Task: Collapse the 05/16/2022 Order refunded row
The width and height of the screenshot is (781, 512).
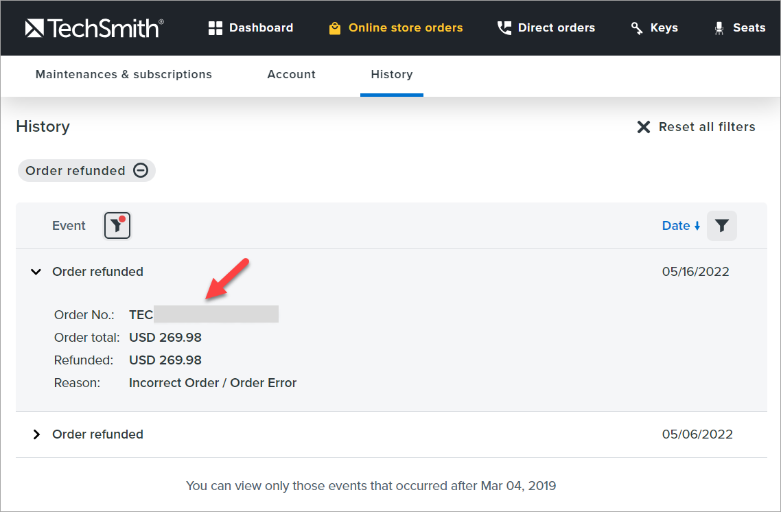Action: [36, 272]
